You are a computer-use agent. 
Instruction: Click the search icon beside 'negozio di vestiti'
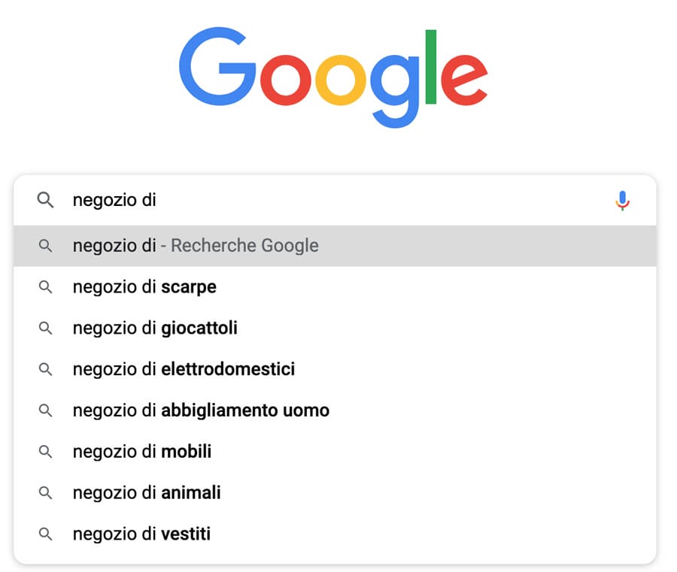[45, 534]
